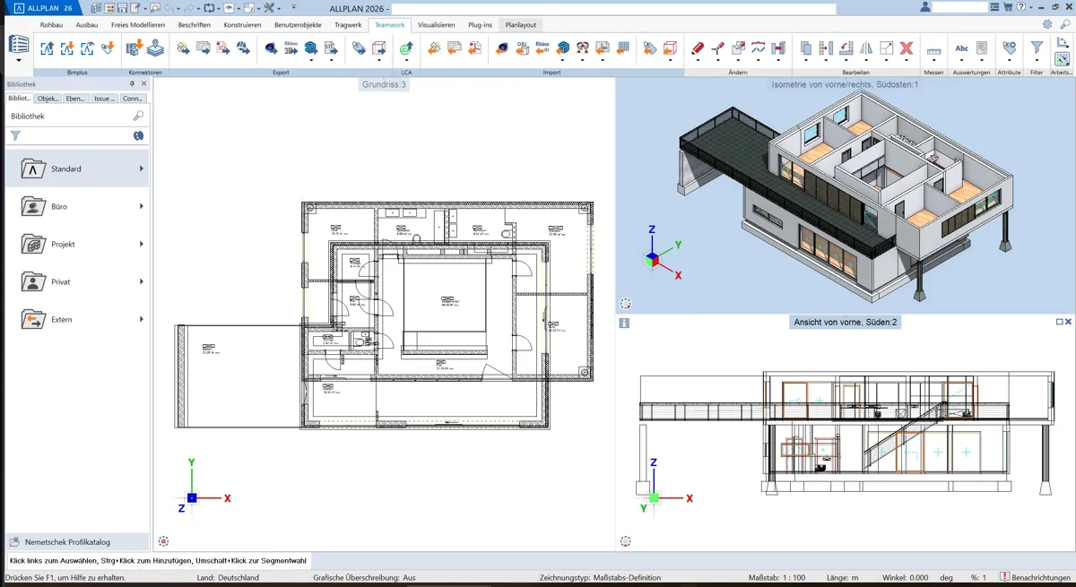The height and width of the screenshot is (587, 1076).
Task: Open the dropdown under the building role icon
Action: pos(19,61)
